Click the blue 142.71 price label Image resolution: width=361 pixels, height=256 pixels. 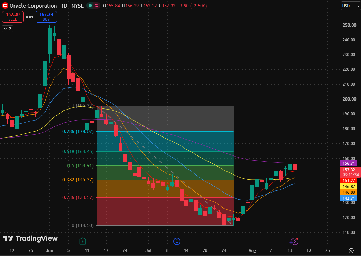coord(349,198)
